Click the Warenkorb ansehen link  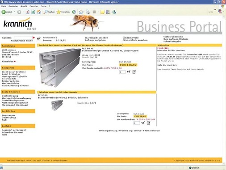96,37
